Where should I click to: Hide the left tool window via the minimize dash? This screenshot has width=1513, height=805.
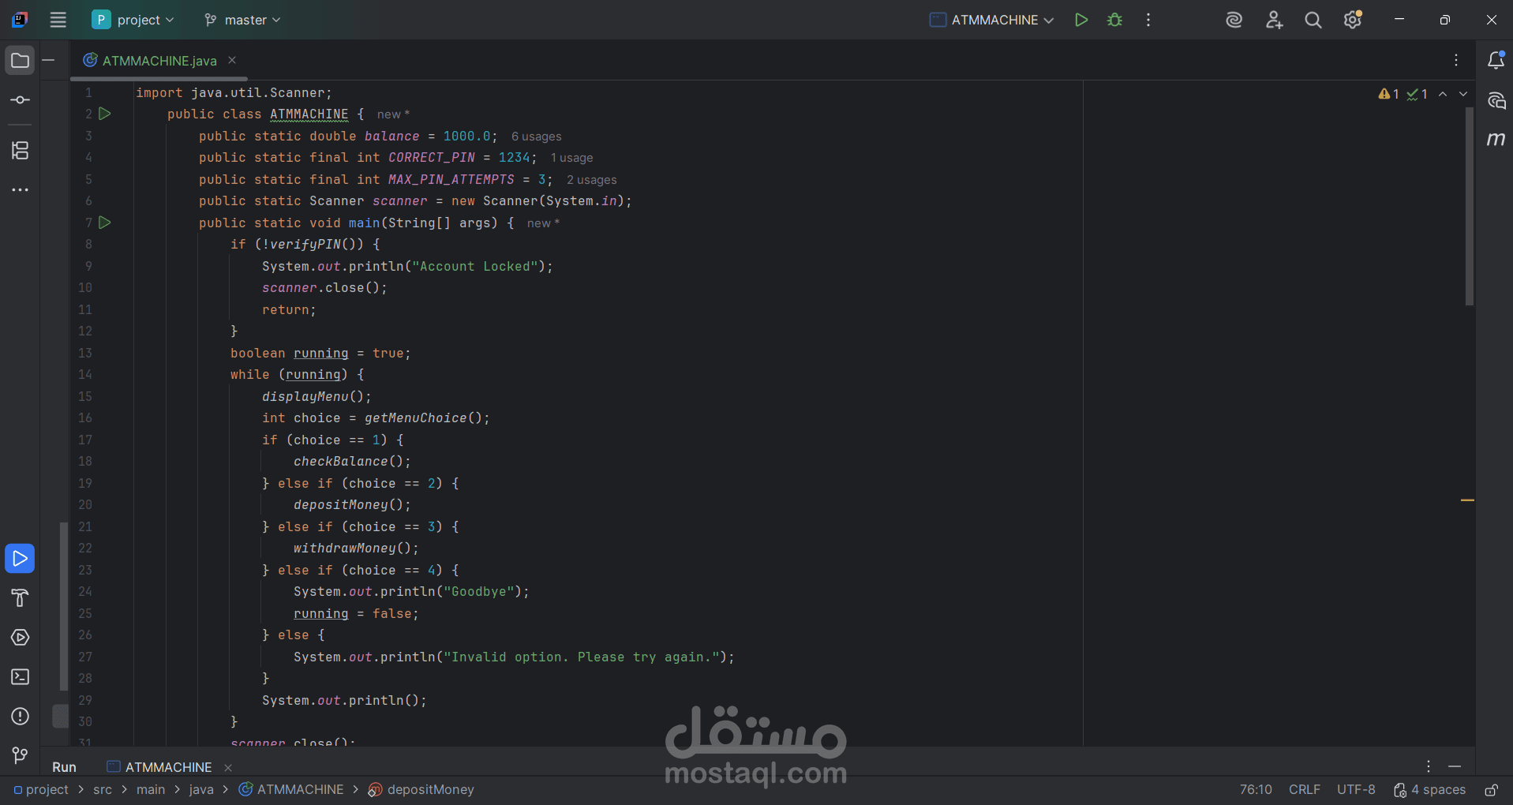[x=48, y=60]
